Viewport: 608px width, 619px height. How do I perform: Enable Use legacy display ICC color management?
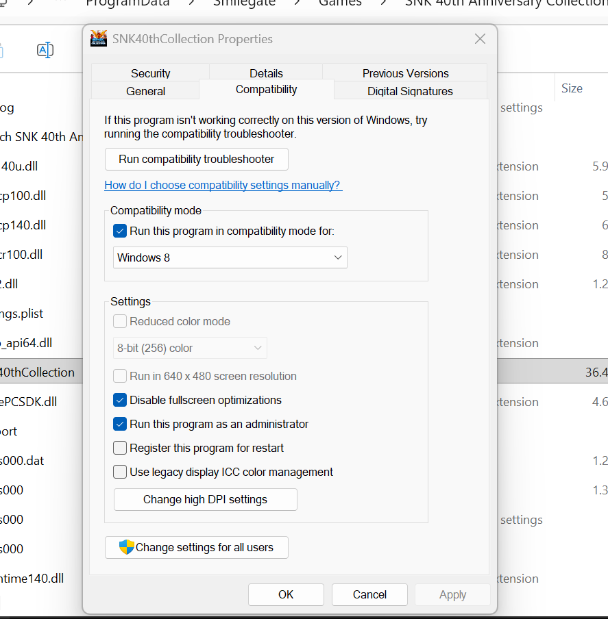[120, 472]
